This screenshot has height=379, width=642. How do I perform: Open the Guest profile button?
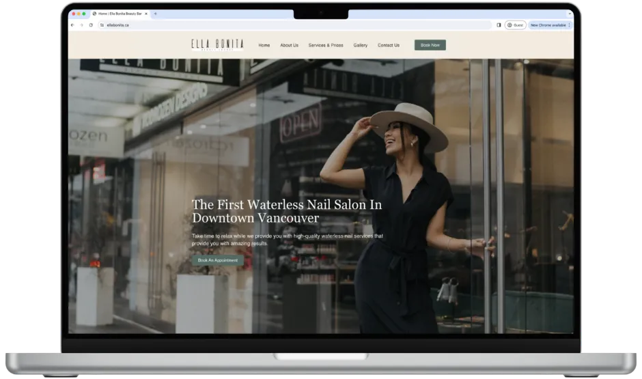click(x=516, y=25)
